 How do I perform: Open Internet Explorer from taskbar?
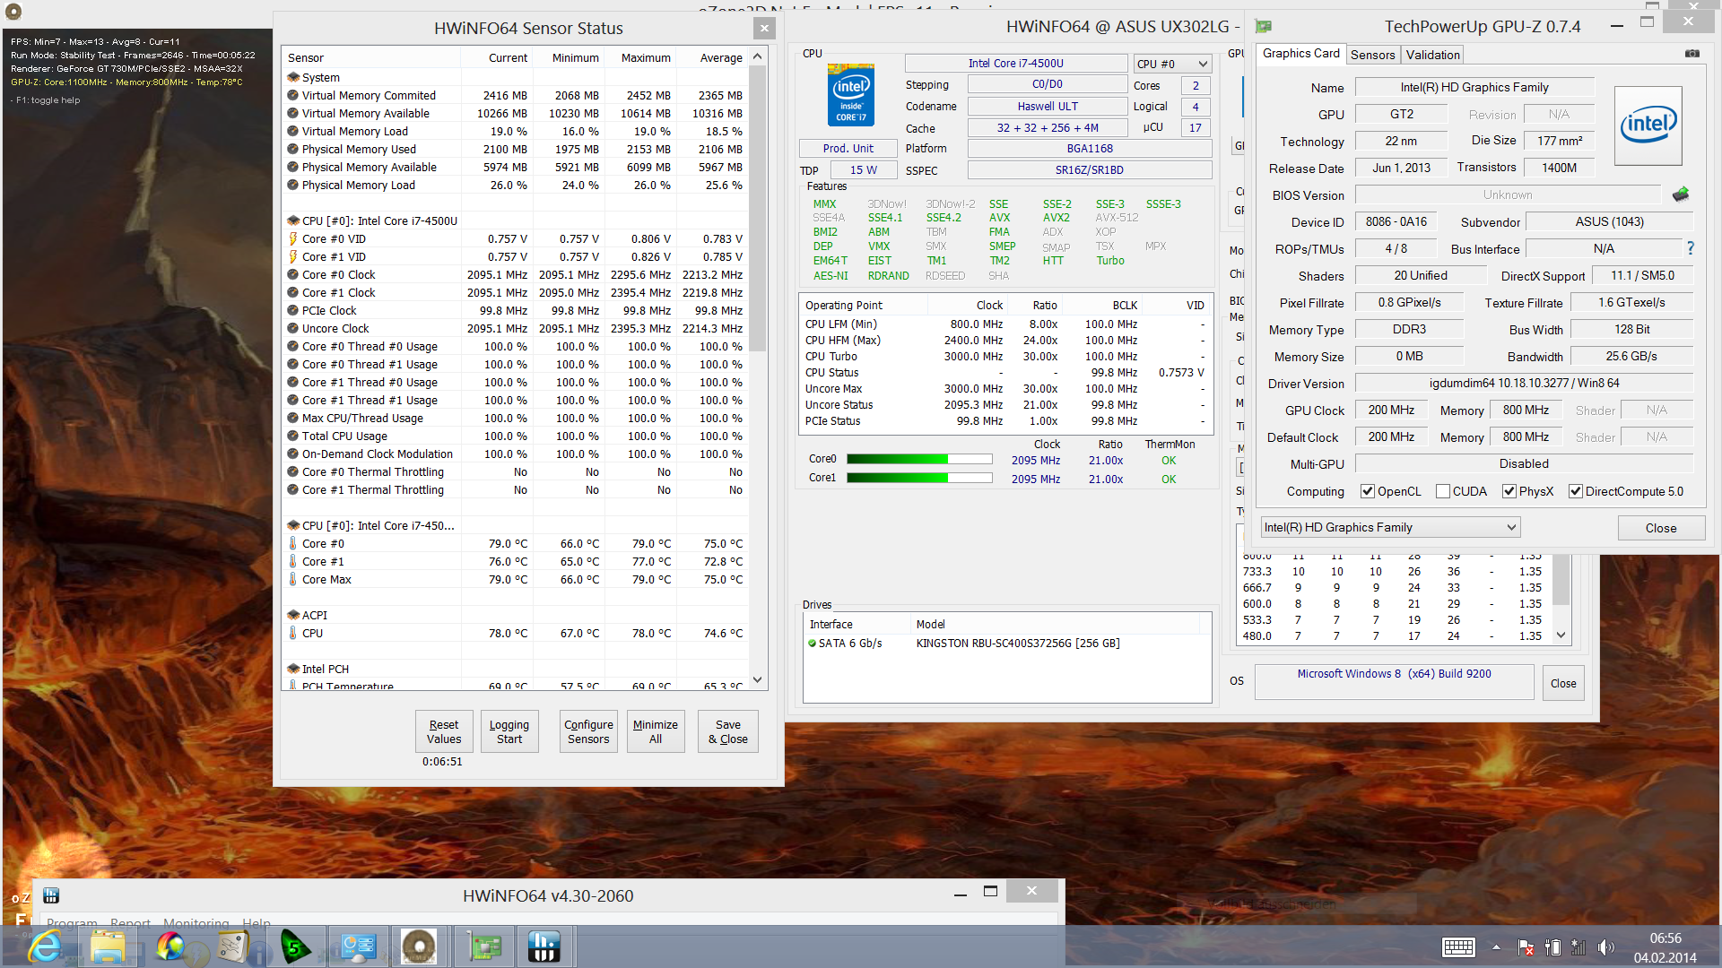click(45, 946)
